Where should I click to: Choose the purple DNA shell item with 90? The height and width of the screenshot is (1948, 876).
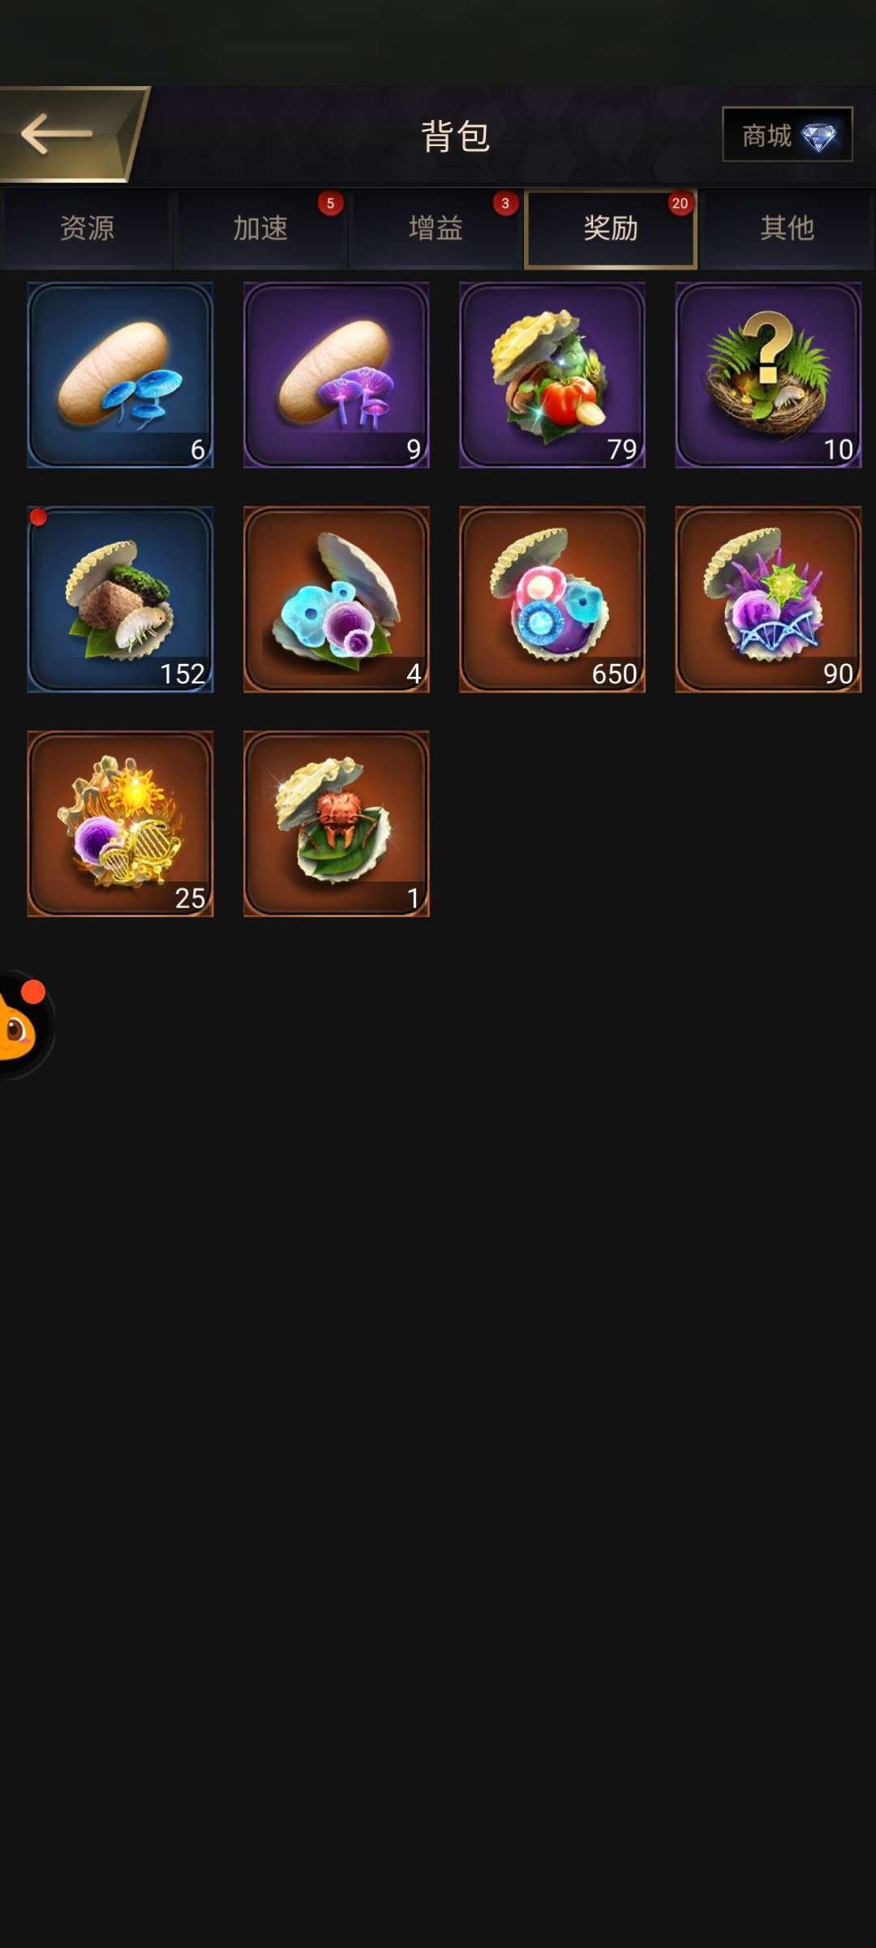pos(768,599)
